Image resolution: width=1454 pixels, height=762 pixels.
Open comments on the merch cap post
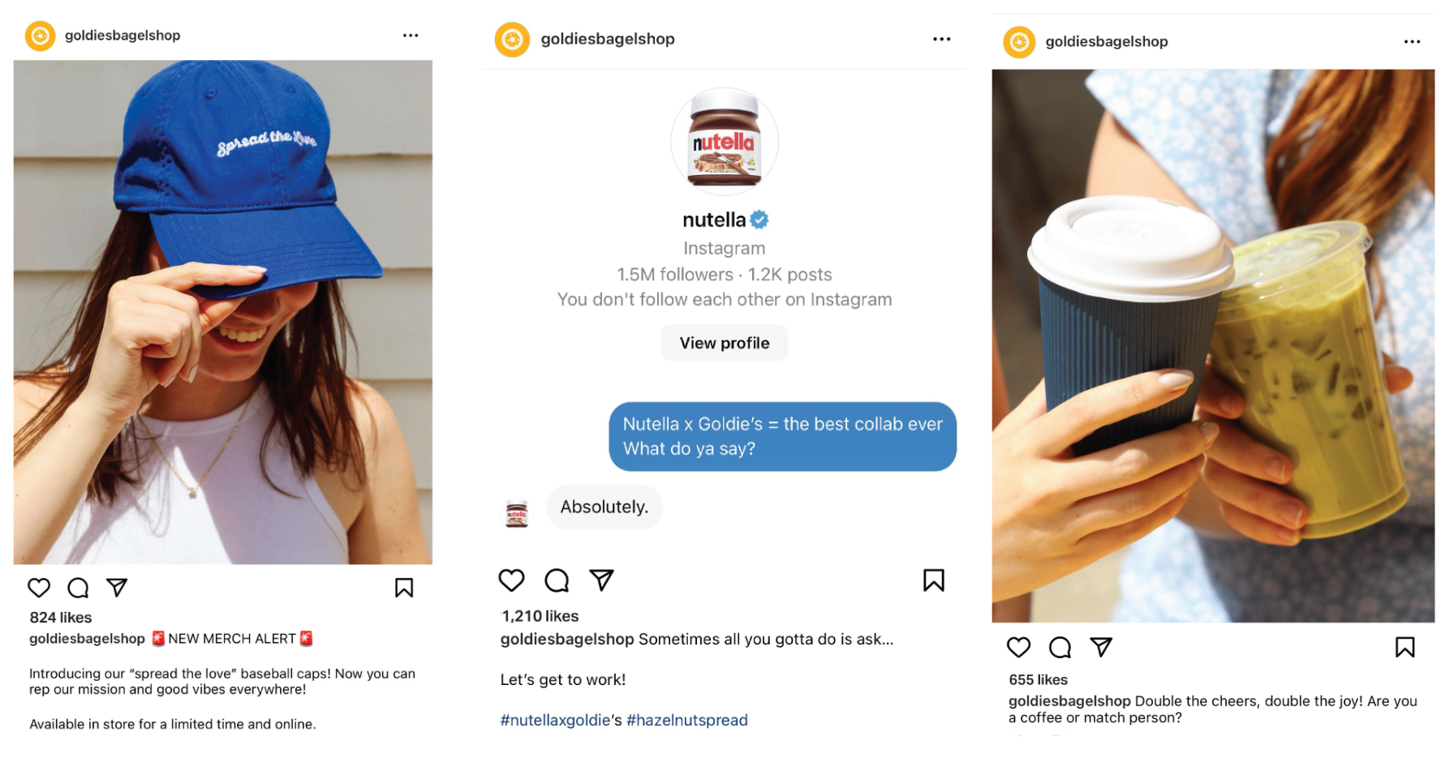[78, 588]
